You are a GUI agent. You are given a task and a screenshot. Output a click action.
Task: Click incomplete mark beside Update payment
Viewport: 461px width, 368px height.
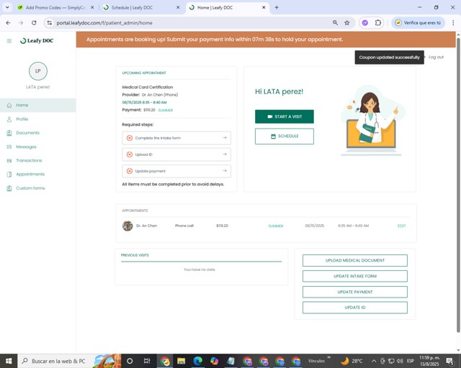click(130, 171)
